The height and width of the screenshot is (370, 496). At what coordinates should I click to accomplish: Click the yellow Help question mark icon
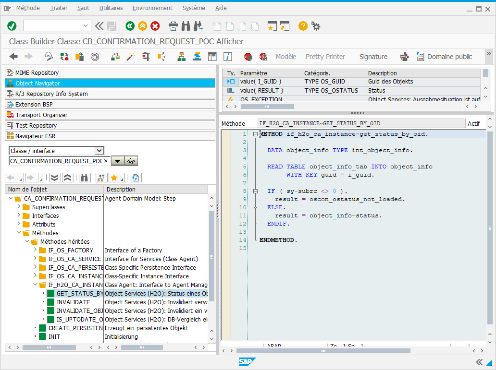point(303,26)
